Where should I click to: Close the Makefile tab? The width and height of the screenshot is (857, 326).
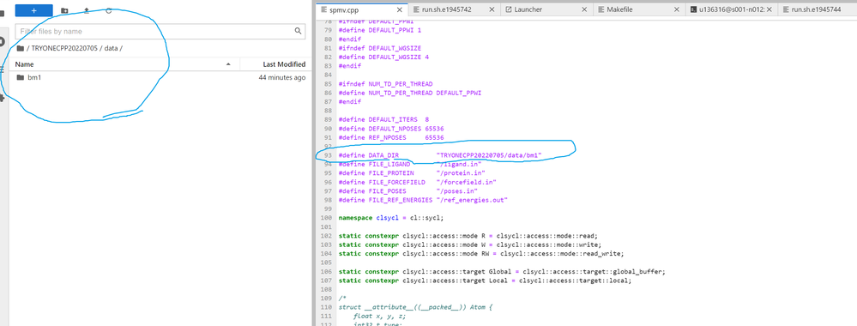pos(677,9)
